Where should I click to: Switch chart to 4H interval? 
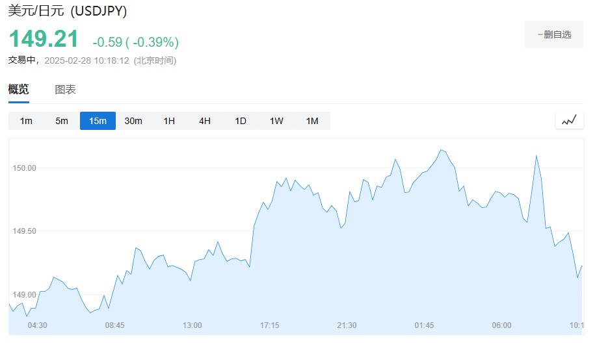pos(205,121)
